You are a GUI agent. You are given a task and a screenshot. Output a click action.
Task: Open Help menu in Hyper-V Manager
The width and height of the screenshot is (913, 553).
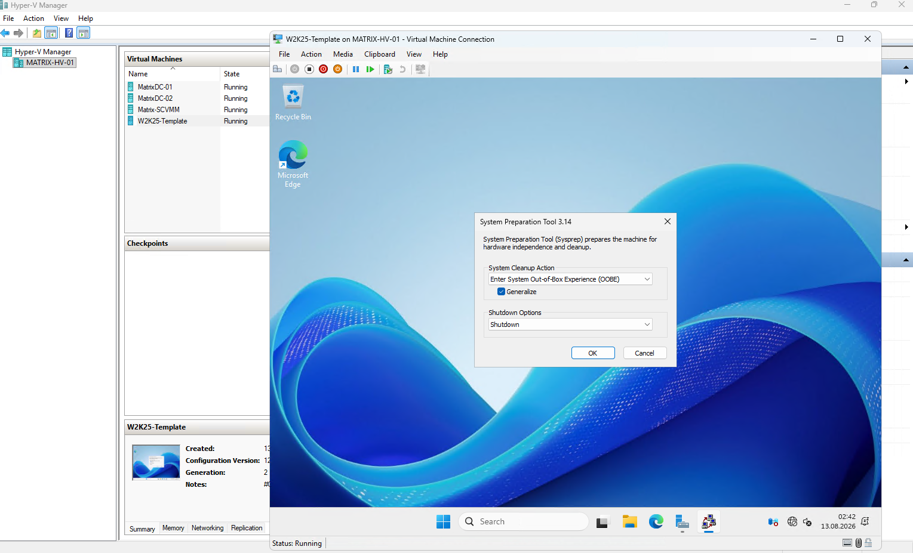click(85, 18)
